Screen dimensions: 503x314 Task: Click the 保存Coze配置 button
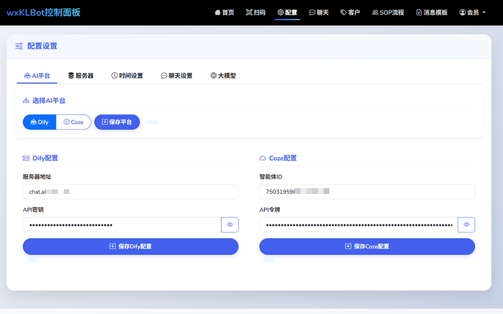point(367,247)
